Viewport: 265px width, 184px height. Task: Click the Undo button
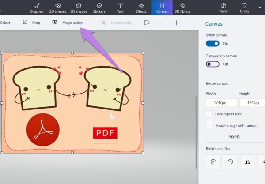tap(244, 8)
